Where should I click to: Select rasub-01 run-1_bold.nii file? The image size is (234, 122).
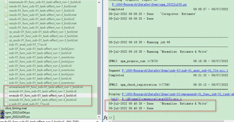coord(41,11)
